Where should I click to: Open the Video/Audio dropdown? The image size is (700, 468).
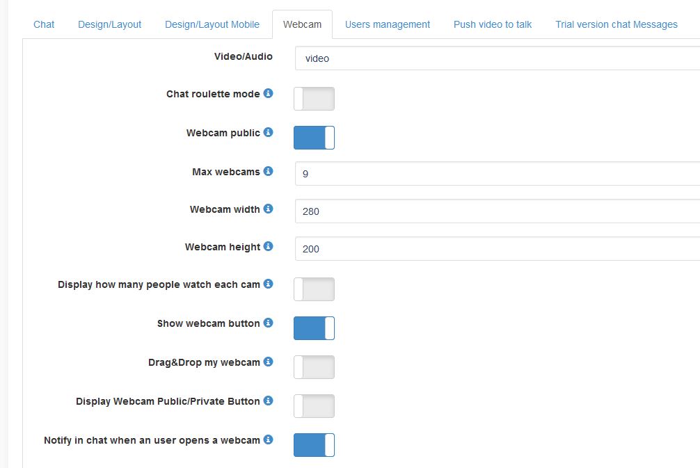pyautogui.click(x=497, y=58)
